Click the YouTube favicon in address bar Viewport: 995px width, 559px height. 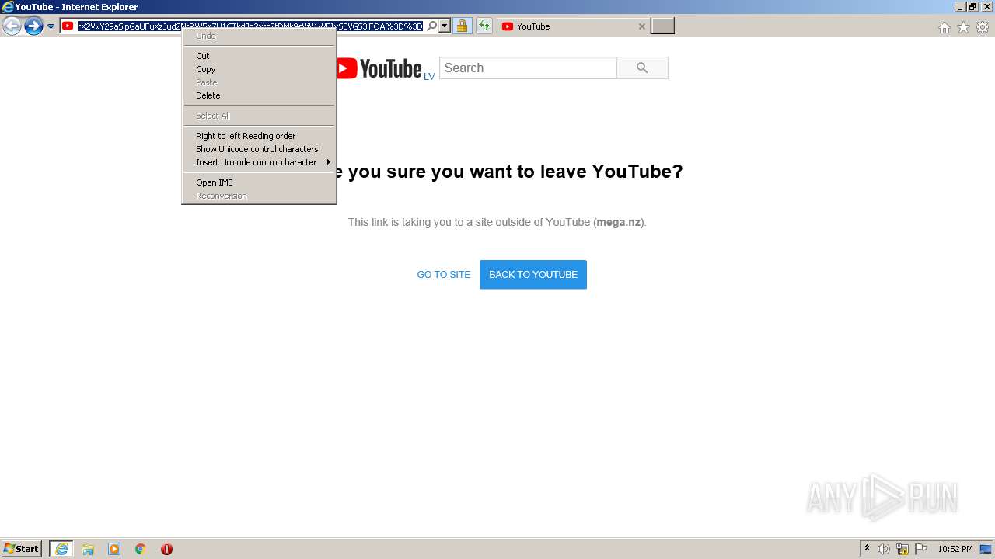point(68,26)
